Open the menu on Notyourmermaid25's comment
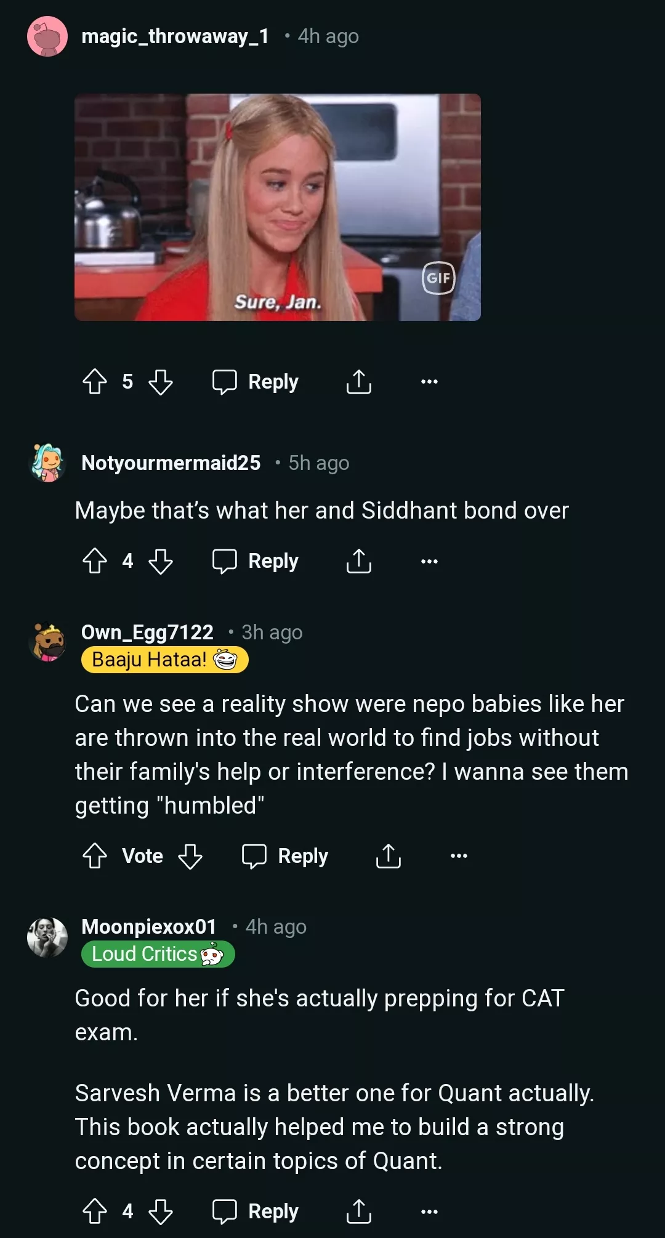The image size is (665, 1238). [429, 561]
